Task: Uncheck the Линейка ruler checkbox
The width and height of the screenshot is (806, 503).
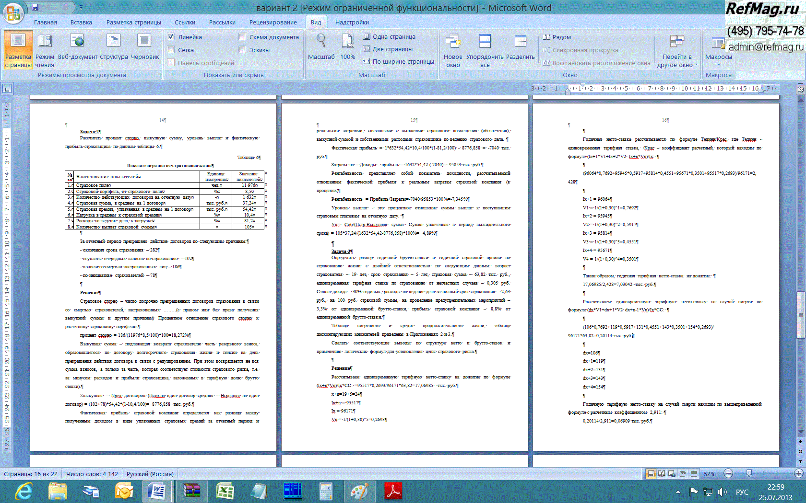Action: point(171,37)
